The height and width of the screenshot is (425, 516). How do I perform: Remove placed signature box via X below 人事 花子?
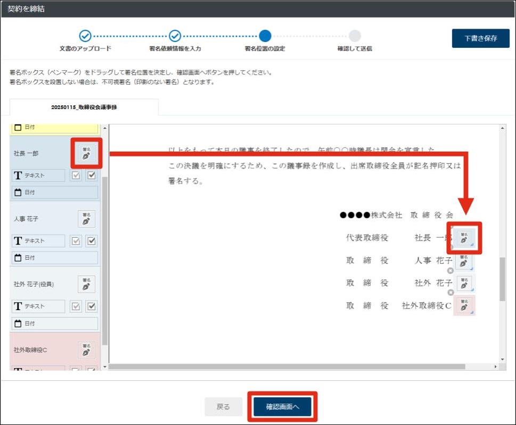pyautogui.click(x=450, y=271)
